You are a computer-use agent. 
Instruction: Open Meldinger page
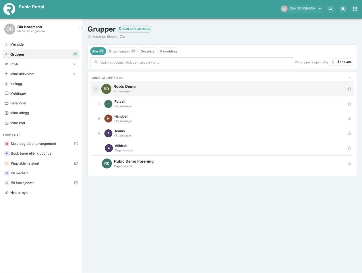(x=41, y=93)
